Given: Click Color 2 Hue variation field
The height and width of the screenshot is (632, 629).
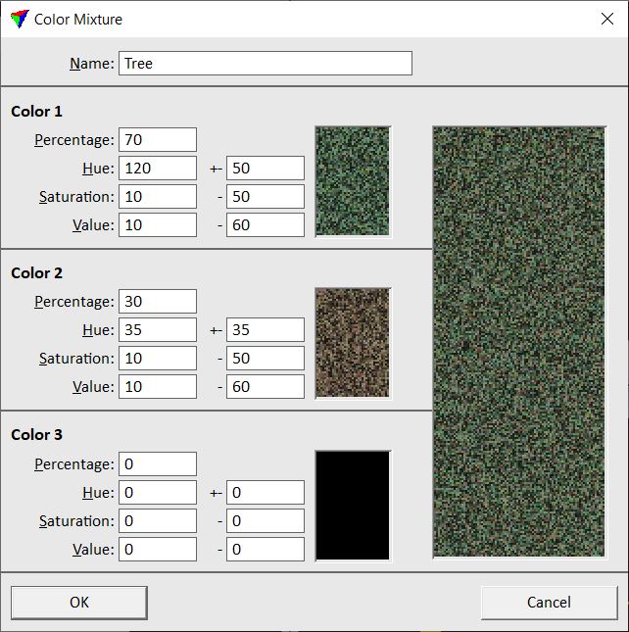Looking at the screenshot, I should point(266,329).
